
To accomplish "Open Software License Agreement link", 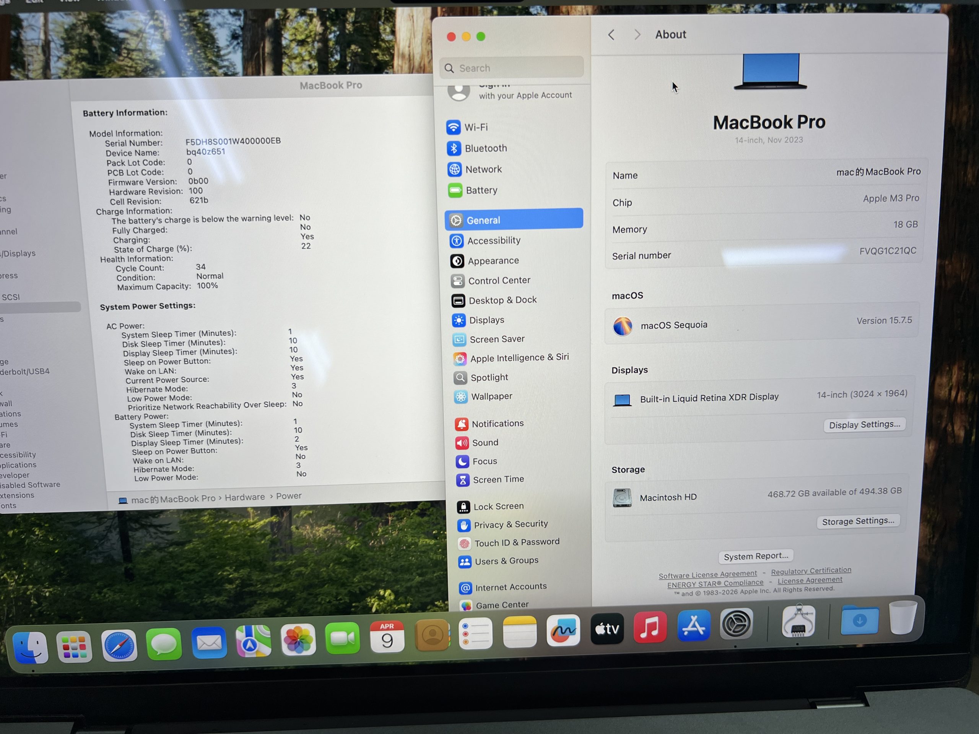I will [707, 575].
